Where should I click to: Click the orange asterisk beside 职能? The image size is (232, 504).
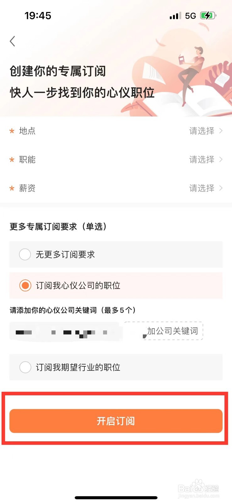click(12, 160)
